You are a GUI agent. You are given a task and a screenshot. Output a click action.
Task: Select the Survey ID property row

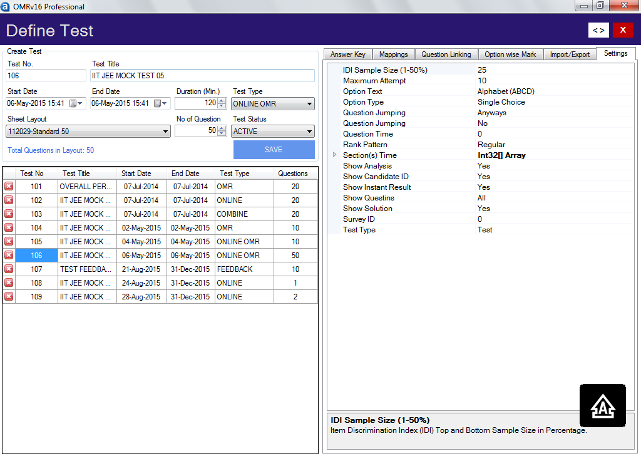[x=487, y=219]
